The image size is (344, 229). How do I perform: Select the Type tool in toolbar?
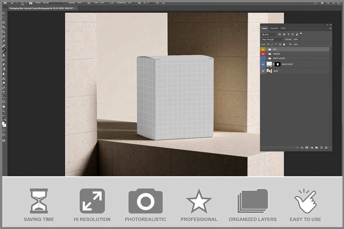point(4,92)
